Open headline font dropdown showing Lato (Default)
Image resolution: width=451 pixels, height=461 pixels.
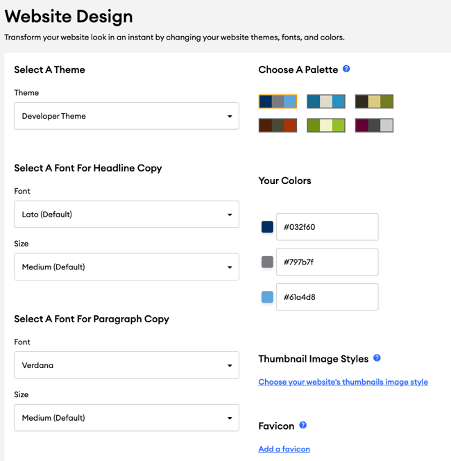(127, 215)
